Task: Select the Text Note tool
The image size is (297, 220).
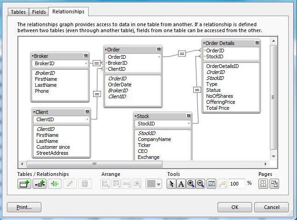Action: 181,184
